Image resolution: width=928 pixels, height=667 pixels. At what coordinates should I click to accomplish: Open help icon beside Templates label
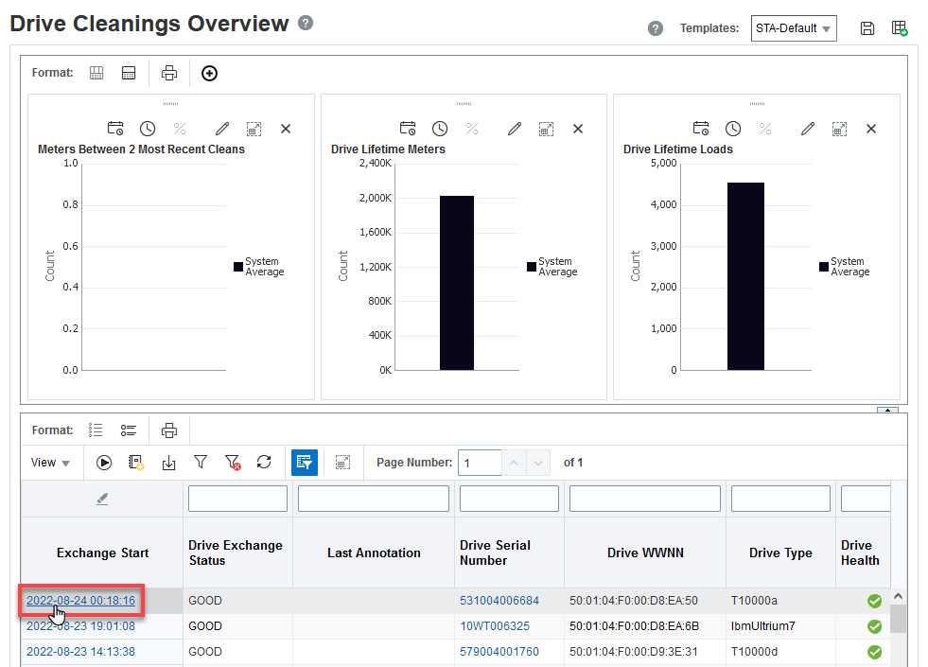tap(656, 28)
